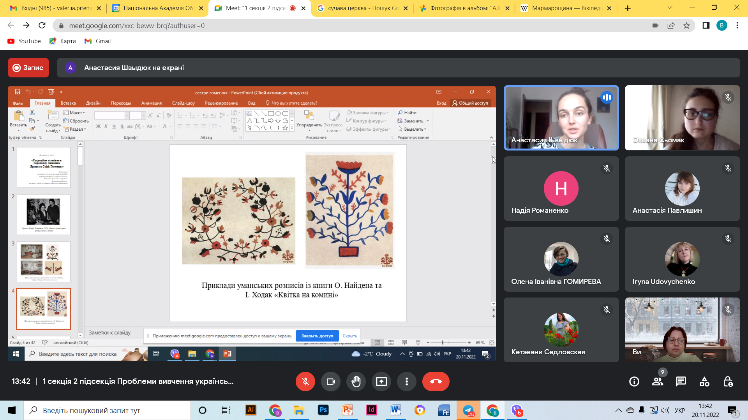Open the Gmail bookmark
Screen dimensions: 748x420
tap(98, 41)
